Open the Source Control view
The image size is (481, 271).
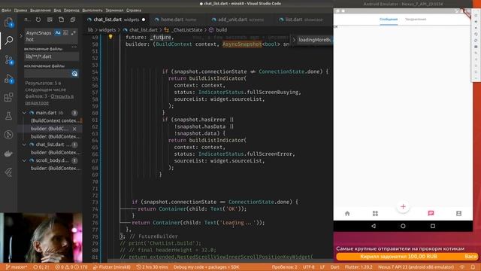click(x=8, y=59)
